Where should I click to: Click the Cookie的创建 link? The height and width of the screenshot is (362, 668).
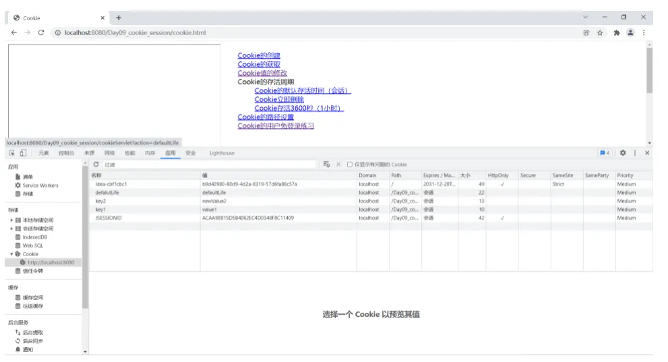pos(259,55)
